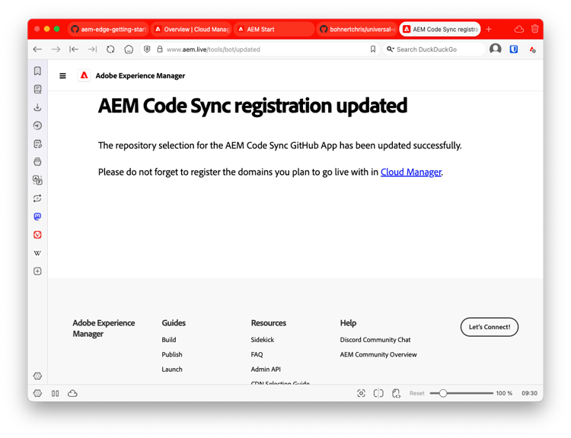The width and height of the screenshot is (571, 438).
Task: Click the status bar clock
Action: [x=529, y=393]
